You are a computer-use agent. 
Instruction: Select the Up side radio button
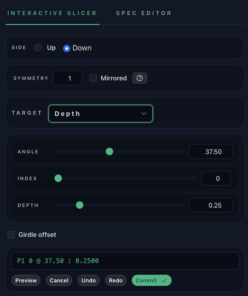point(38,48)
